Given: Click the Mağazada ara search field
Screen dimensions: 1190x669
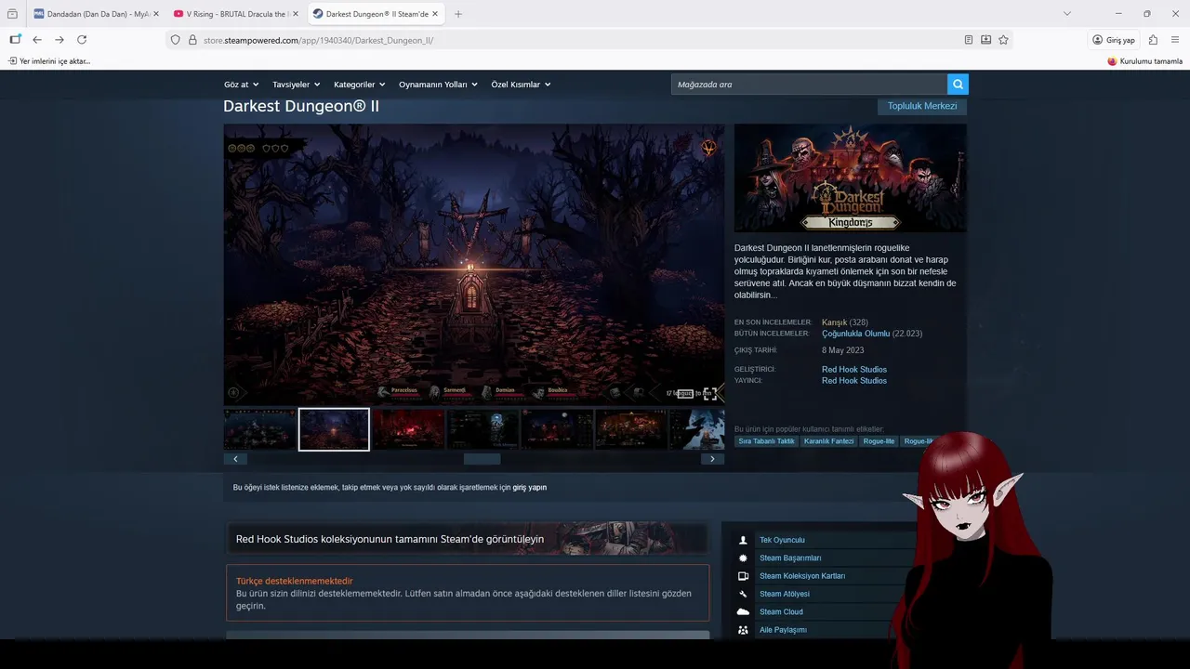Looking at the screenshot, I should (809, 85).
